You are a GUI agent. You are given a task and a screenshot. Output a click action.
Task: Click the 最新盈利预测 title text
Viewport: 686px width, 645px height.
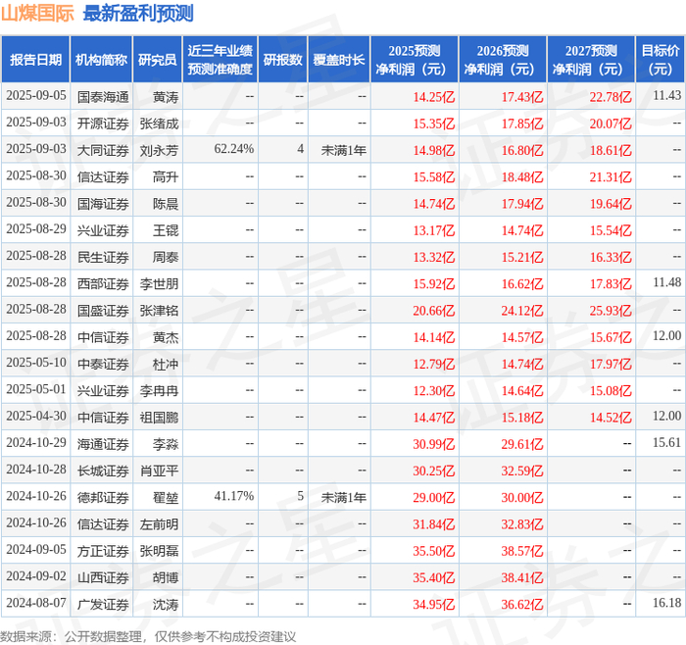point(138,14)
